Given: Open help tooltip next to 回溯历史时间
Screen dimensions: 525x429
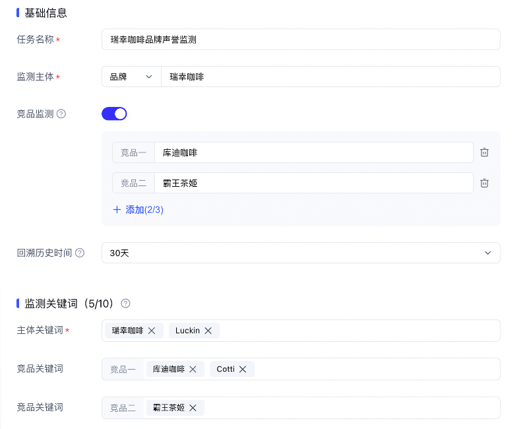Looking at the screenshot, I should (x=80, y=253).
